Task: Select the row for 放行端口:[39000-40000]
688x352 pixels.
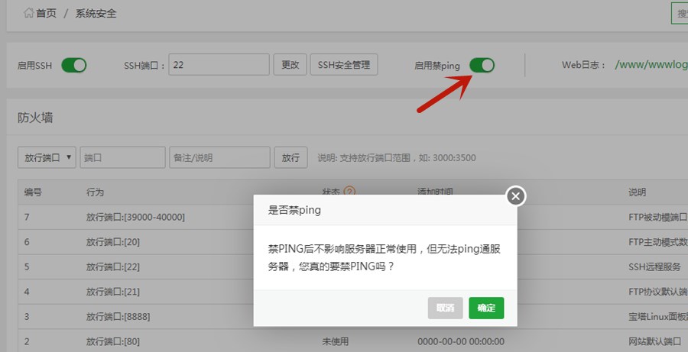Action: 135,217
